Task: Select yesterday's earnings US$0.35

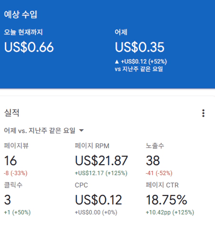Action: point(140,47)
